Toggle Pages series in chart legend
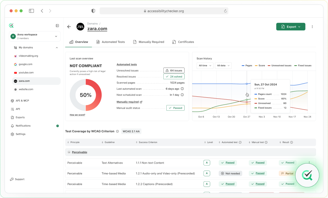 247,66
